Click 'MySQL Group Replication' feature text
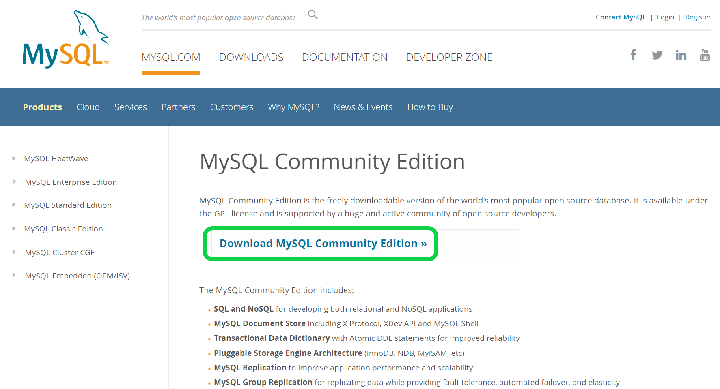Image resolution: width=720 pixels, height=389 pixels. pyautogui.click(x=263, y=382)
